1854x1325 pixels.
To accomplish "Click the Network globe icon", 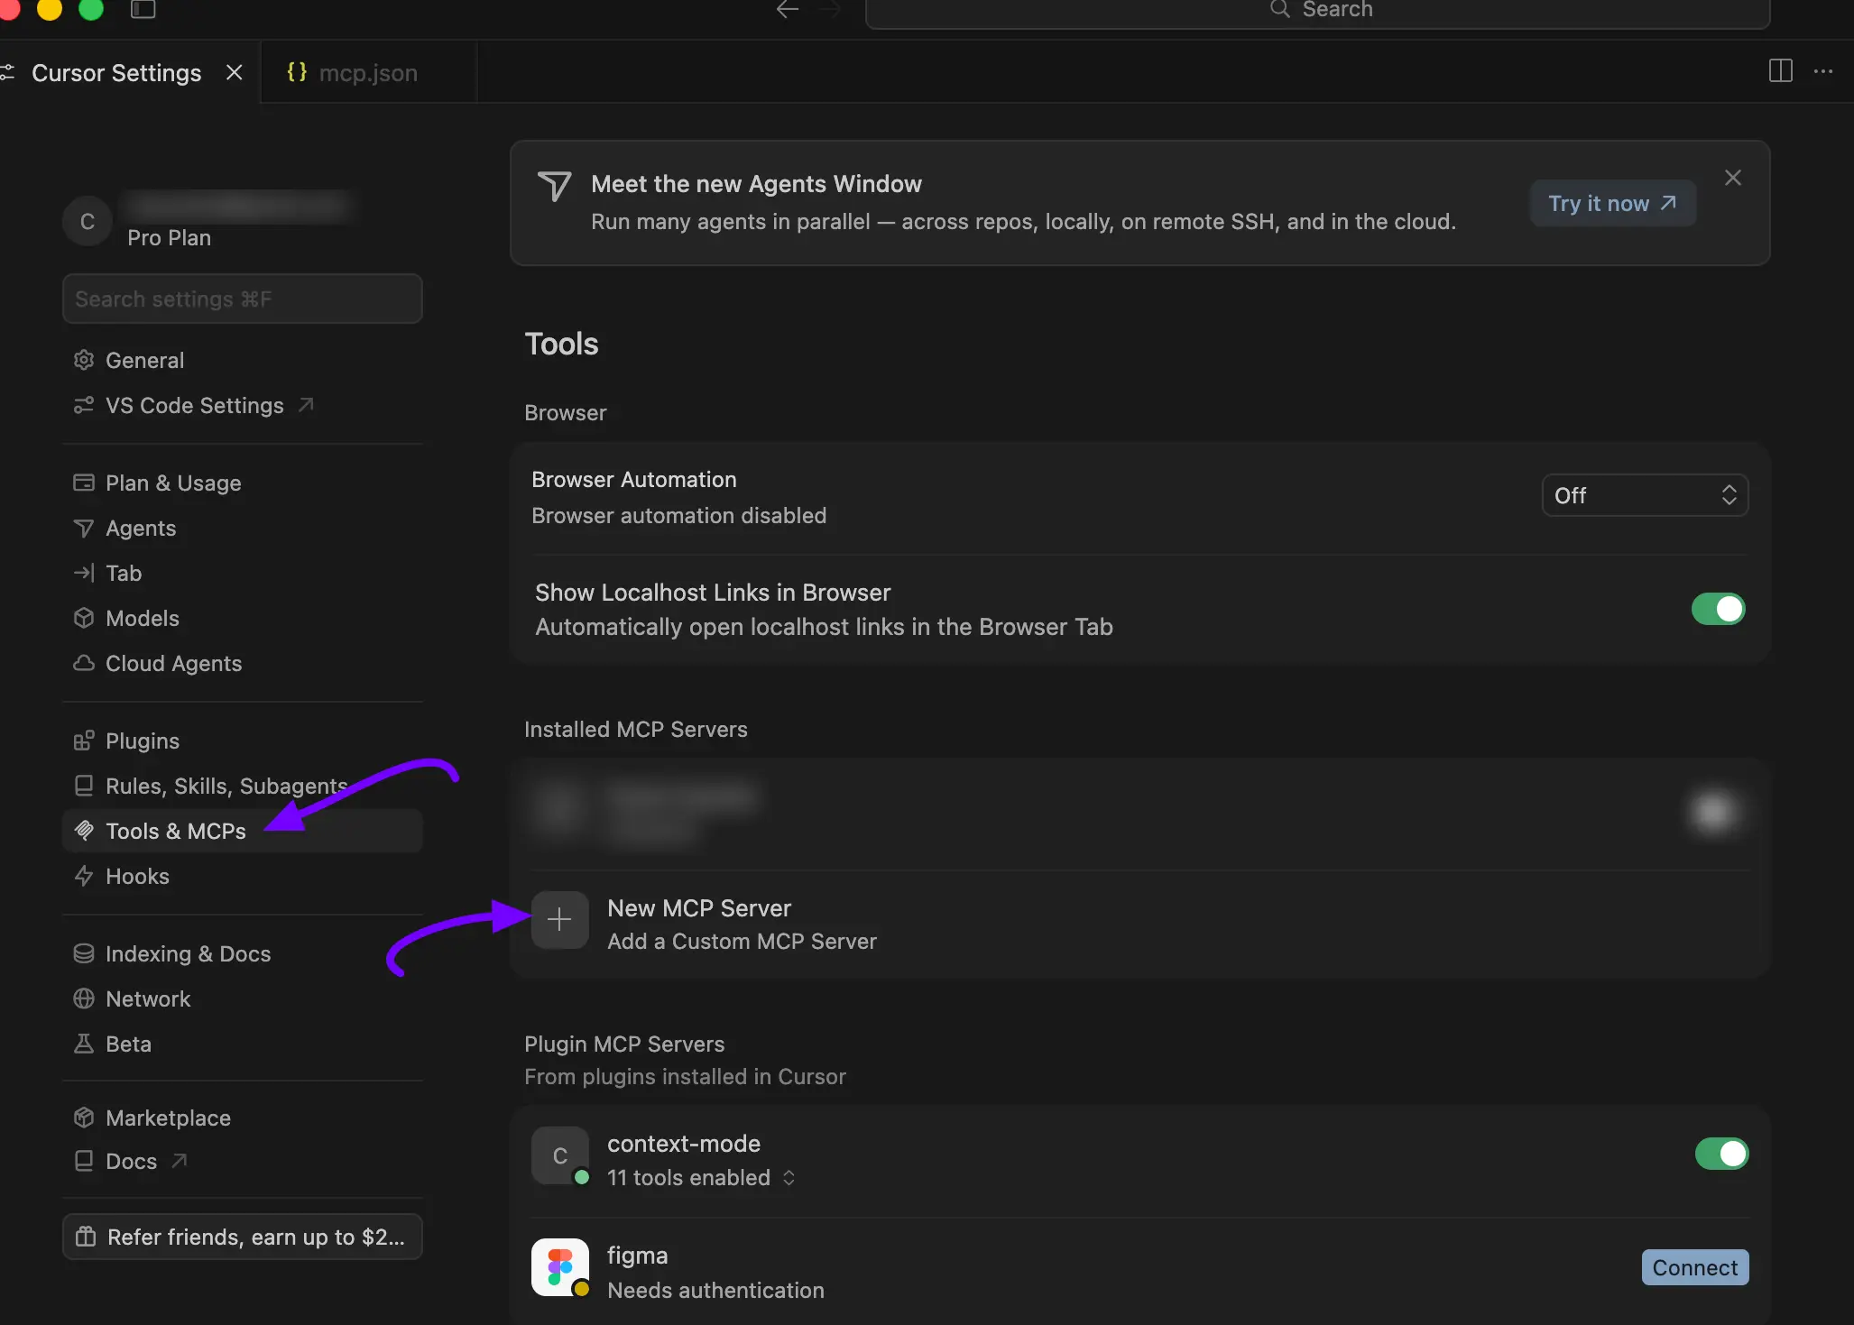I will point(84,998).
